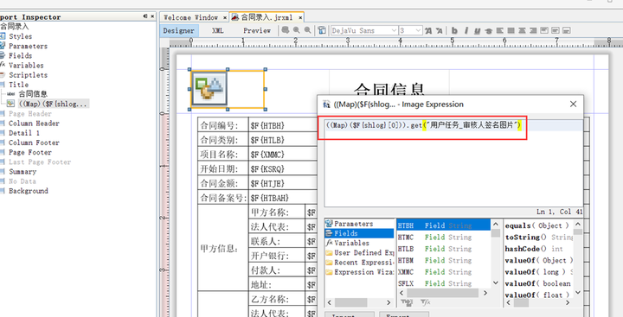Select Background band
Viewport: 623px width, 317px height.
[29, 191]
